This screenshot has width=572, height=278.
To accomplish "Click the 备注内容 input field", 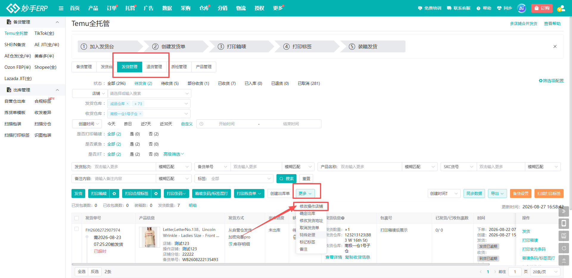I will 125,179.
